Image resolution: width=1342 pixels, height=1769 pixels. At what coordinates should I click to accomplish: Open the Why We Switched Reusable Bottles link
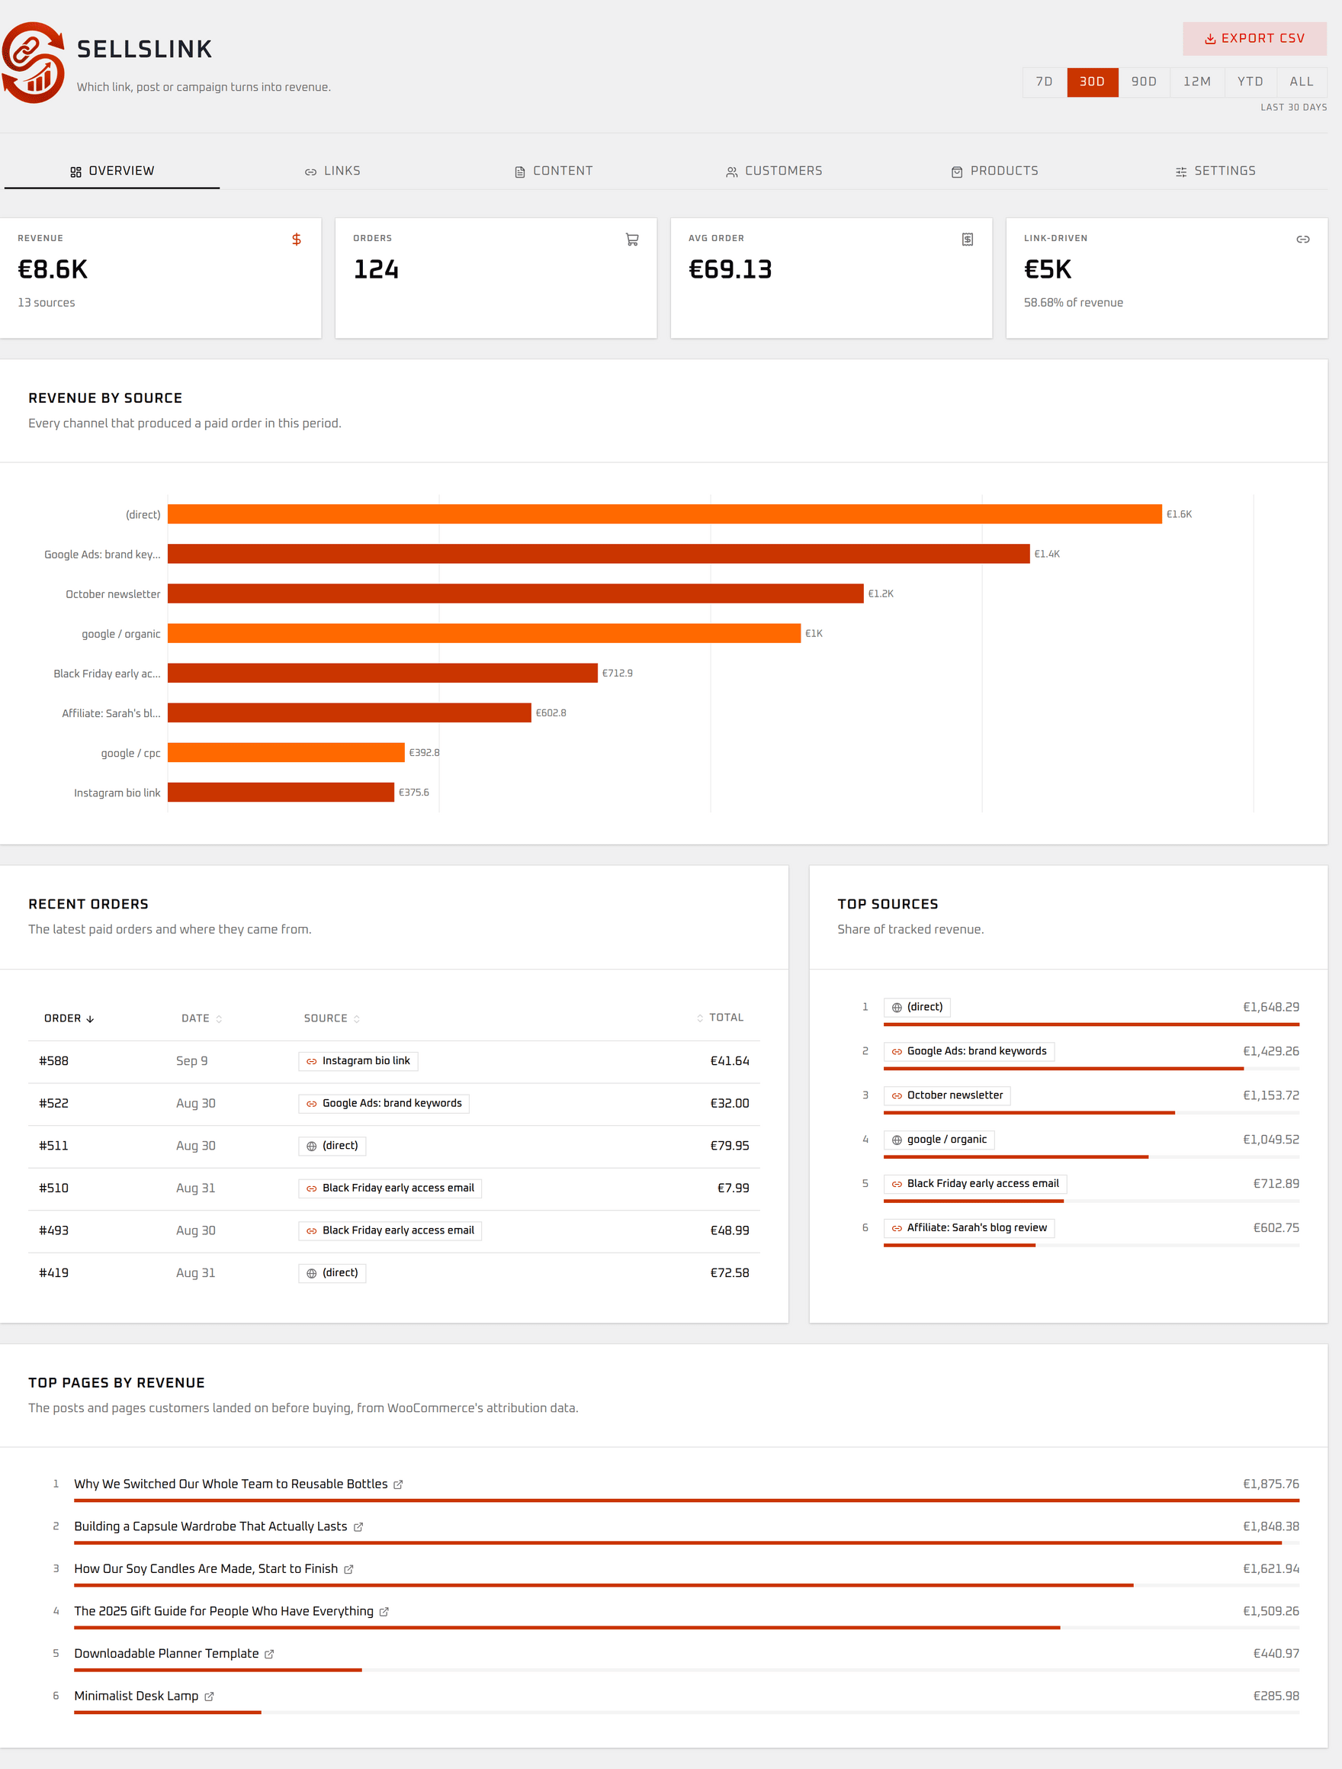click(231, 1484)
